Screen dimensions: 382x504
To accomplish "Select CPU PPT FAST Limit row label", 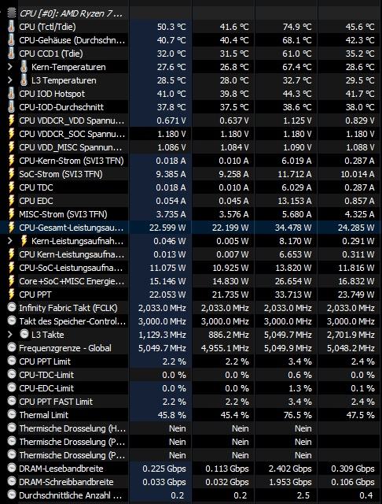I will [x=56, y=402].
